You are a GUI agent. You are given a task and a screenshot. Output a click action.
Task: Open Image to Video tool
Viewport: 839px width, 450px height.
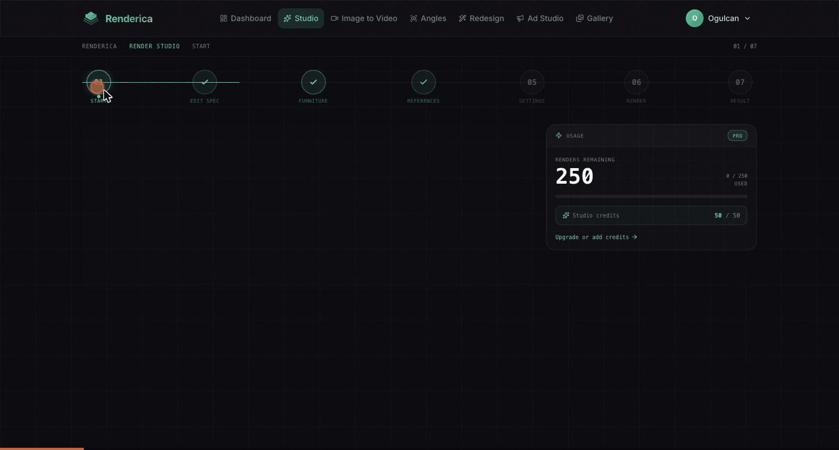coord(364,18)
